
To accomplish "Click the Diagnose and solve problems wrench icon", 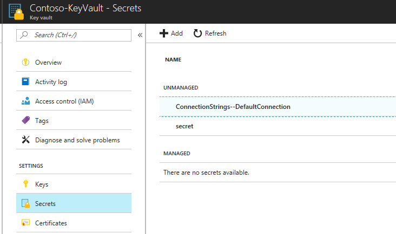I will [25, 140].
